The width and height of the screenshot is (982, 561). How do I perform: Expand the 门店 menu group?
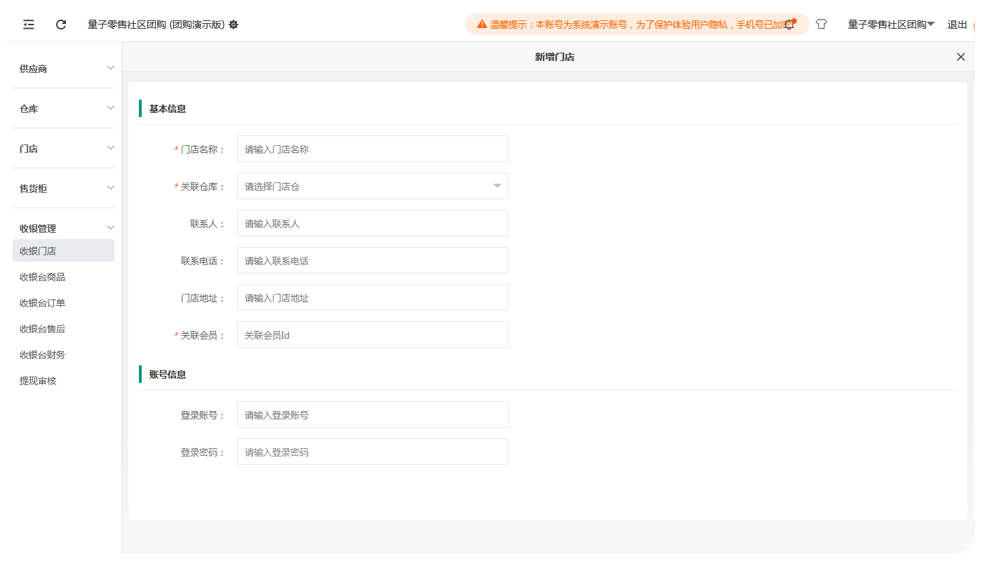[63, 149]
